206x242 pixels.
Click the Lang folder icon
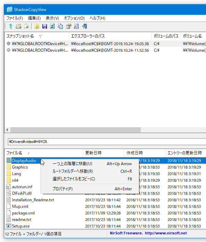pyautogui.click(x=9, y=173)
